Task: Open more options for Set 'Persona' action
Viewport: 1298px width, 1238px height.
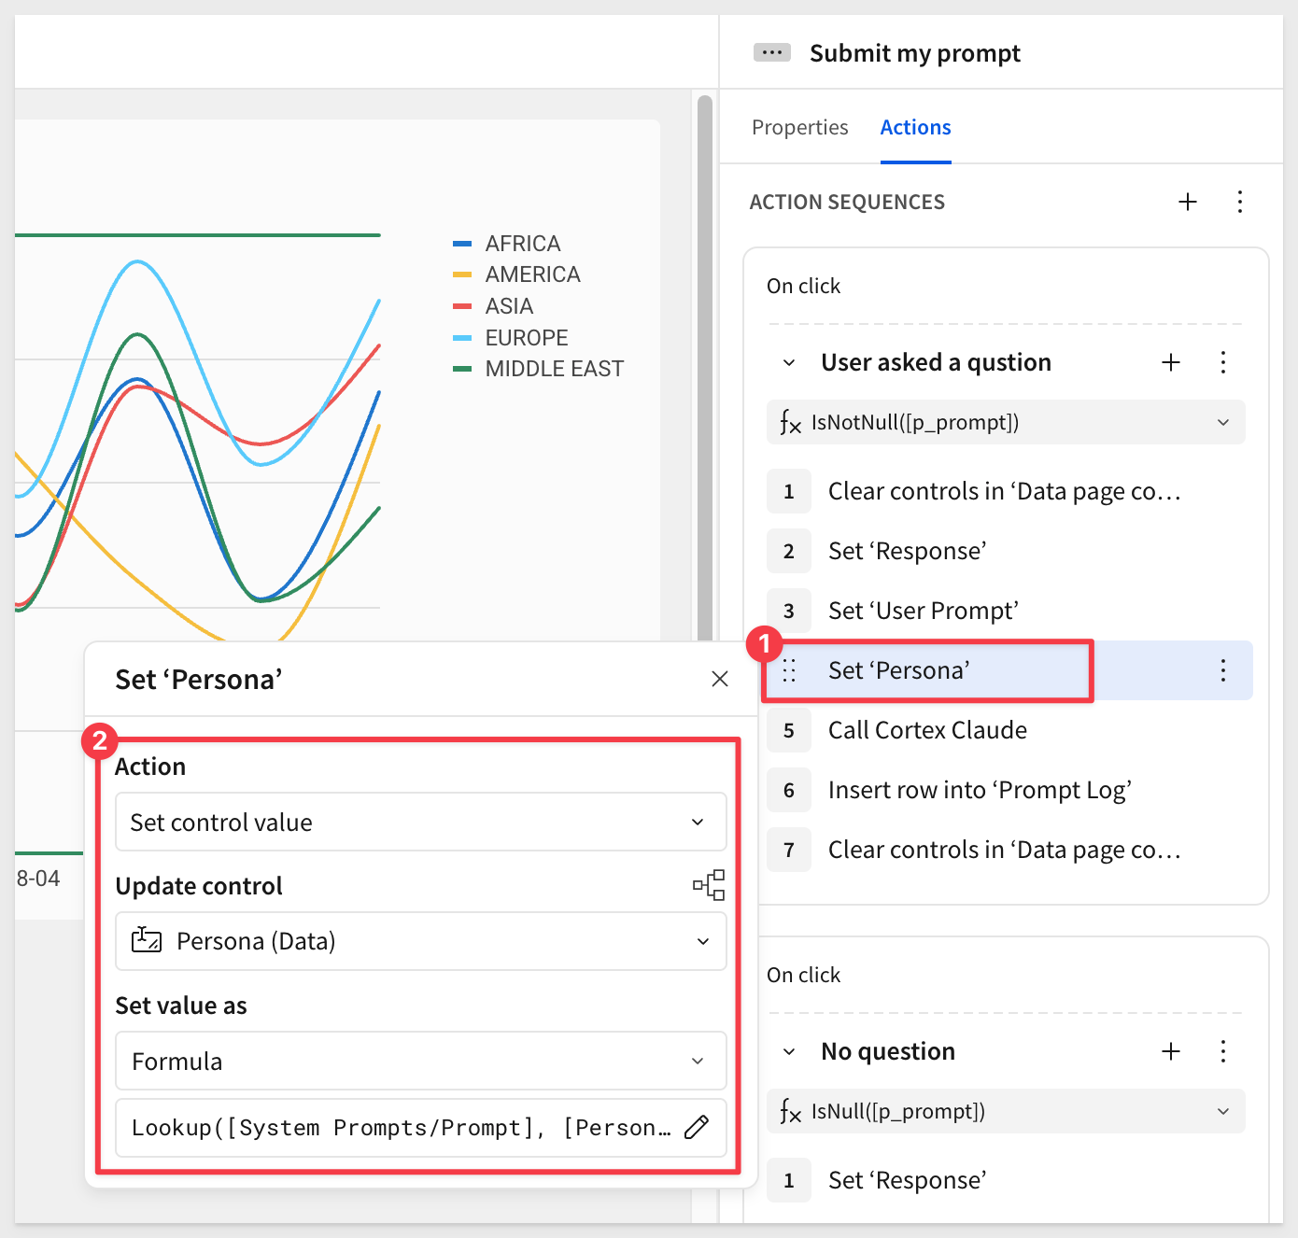Action: tap(1223, 670)
